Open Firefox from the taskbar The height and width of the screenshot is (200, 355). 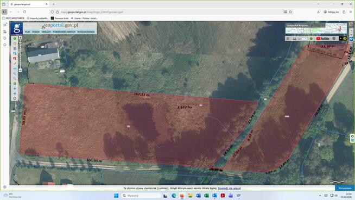[182, 196]
